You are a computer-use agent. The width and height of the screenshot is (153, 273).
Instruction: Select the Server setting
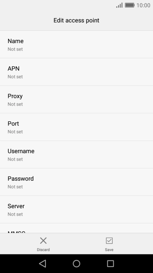point(76,210)
